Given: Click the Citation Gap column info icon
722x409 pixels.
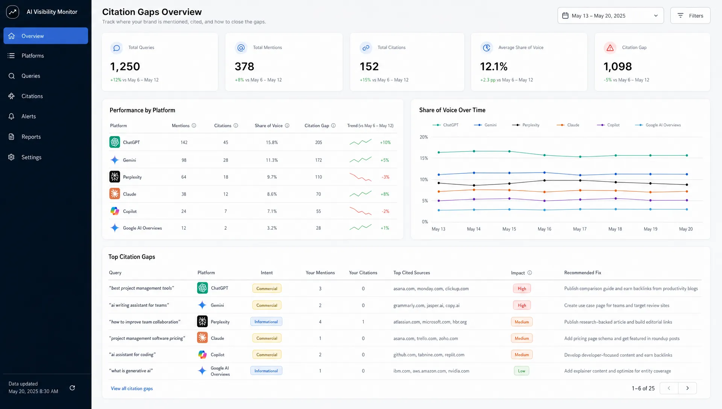Looking at the screenshot, I should coord(334,126).
